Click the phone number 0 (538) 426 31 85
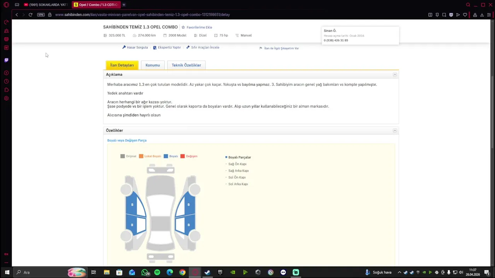 [x=336, y=41]
